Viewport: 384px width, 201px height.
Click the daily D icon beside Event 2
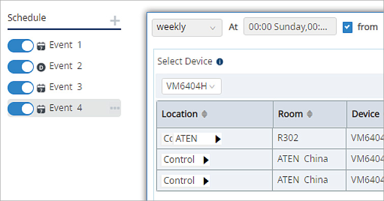pyautogui.click(x=41, y=67)
